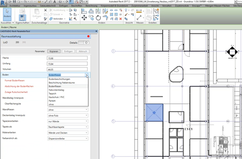Select the Rotate tool (circular arrow)
Viewport: 242px width, 159px height.
[98, 18]
